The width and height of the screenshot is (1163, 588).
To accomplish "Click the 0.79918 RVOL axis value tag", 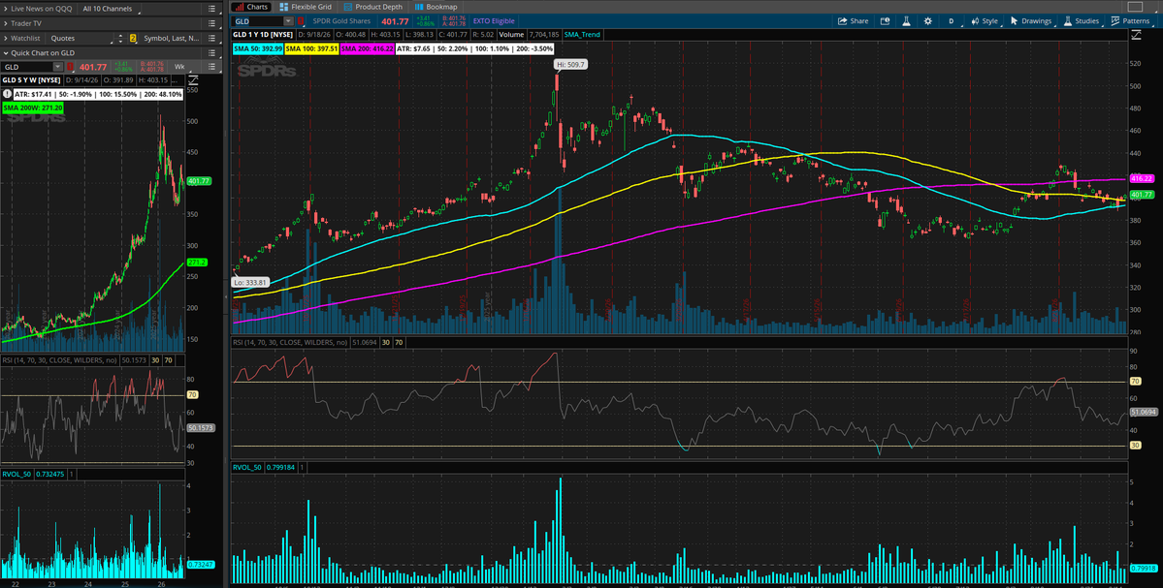I will pyautogui.click(x=1142, y=568).
